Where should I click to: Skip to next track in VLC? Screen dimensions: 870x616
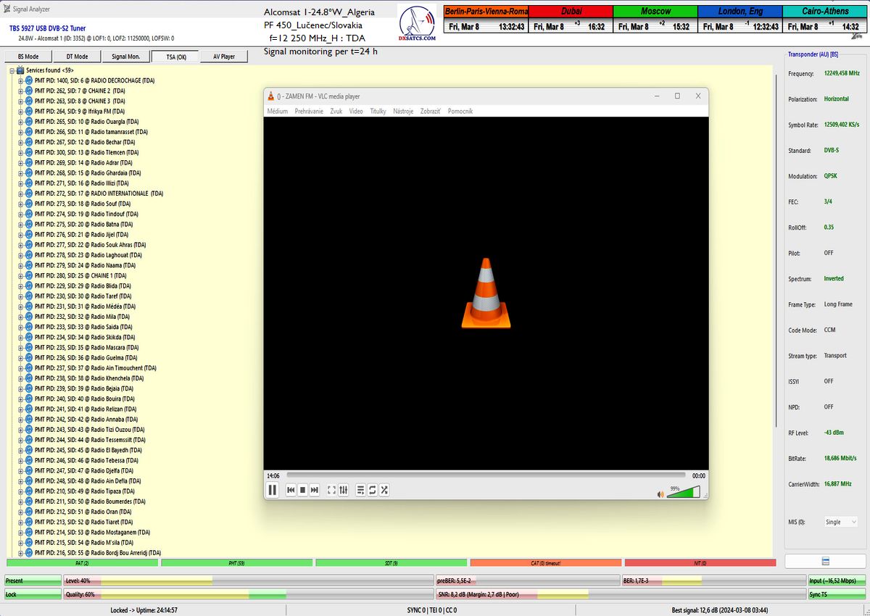point(315,490)
